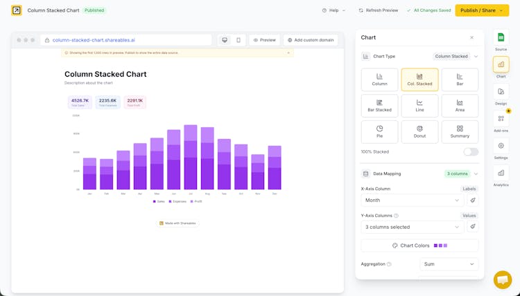Open the Chart Colors picker
The image size is (520, 296).
[419, 246]
